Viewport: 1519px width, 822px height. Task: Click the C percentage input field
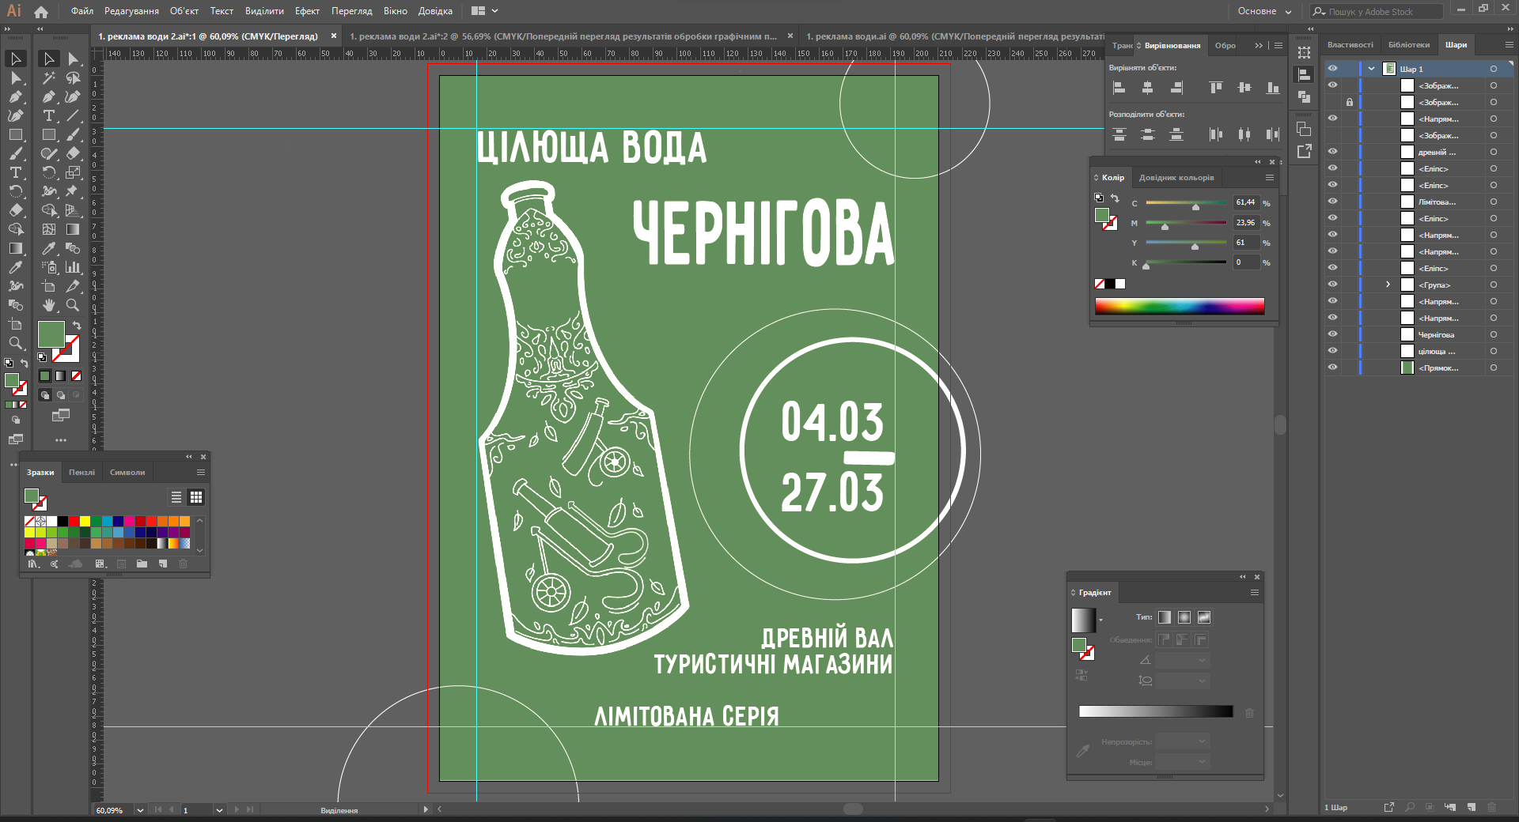pos(1245,202)
